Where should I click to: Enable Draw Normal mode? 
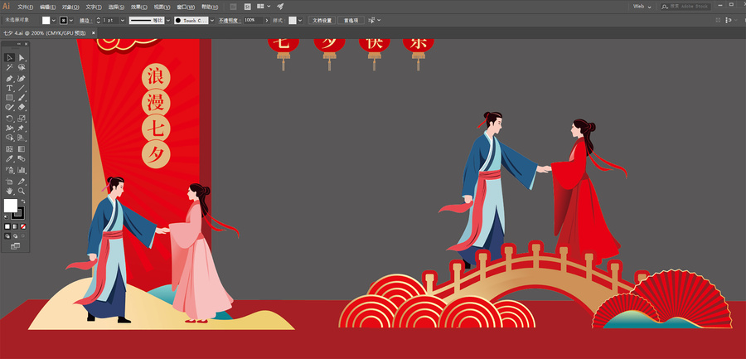(7, 235)
